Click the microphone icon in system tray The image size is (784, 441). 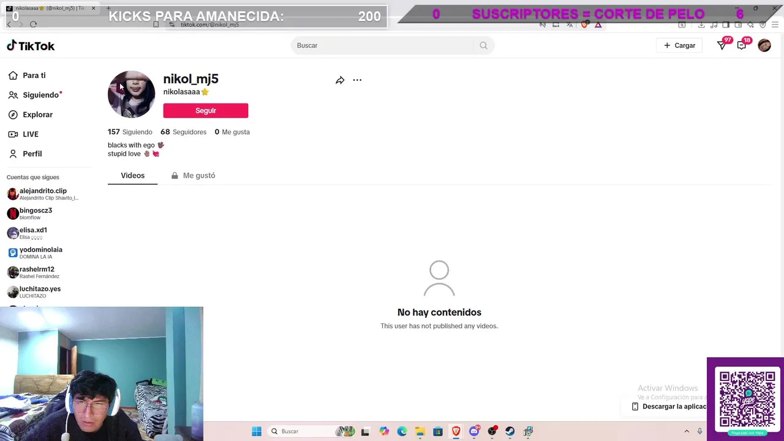699,431
